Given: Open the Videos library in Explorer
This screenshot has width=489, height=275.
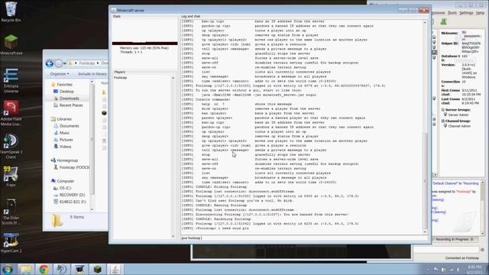Looking at the screenshot, I should tap(65, 146).
